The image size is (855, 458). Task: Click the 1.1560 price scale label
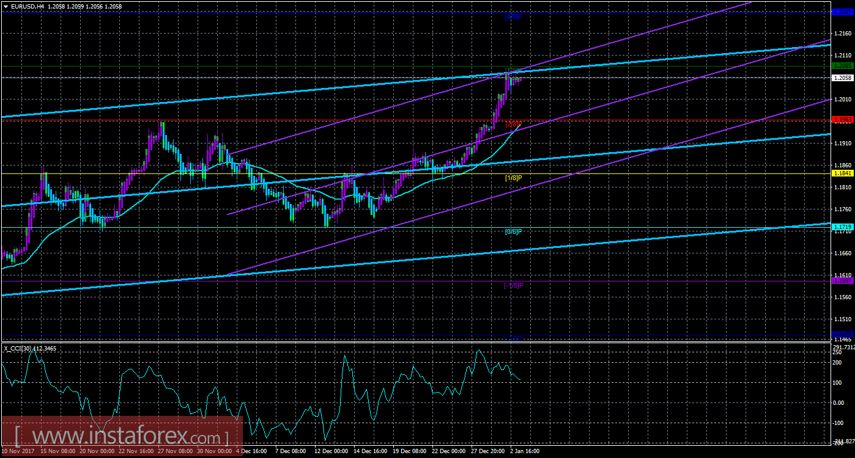point(842,297)
